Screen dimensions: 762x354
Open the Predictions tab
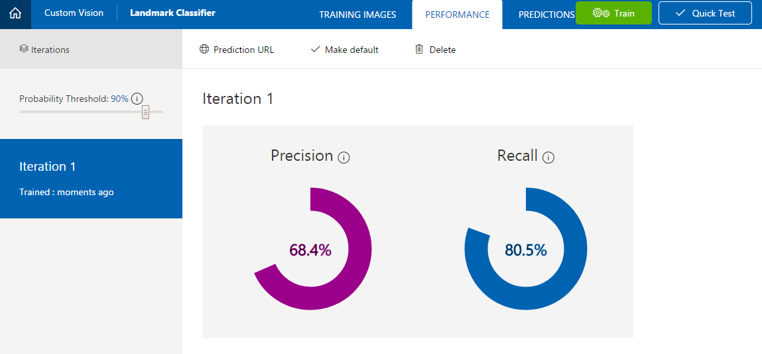pyautogui.click(x=546, y=15)
